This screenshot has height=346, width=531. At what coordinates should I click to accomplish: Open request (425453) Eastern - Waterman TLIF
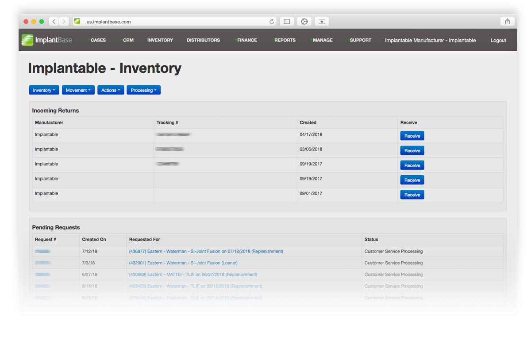click(x=195, y=286)
